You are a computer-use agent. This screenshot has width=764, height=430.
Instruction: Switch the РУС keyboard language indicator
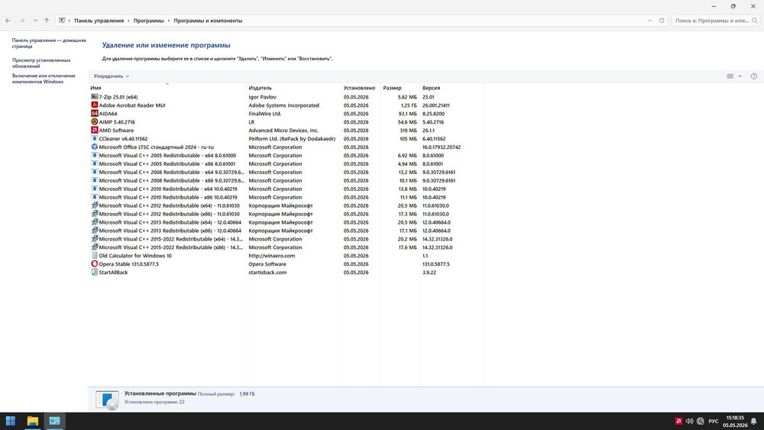pyautogui.click(x=714, y=422)
